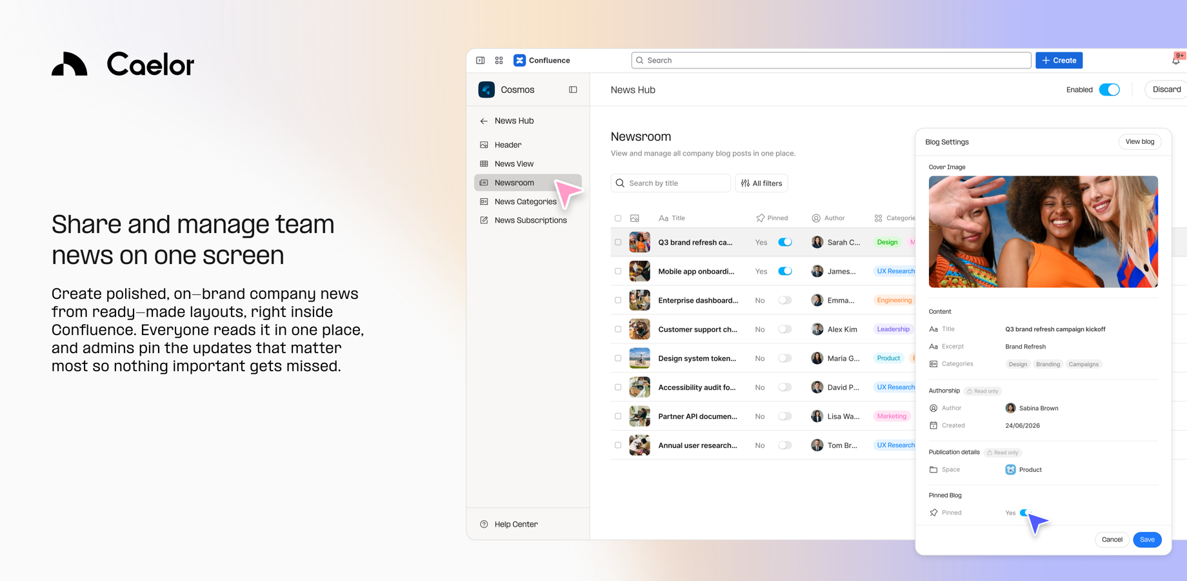The image size is (1187, 581).
Task: Open the app switcher grid icon
Action: tap(499, 60)
